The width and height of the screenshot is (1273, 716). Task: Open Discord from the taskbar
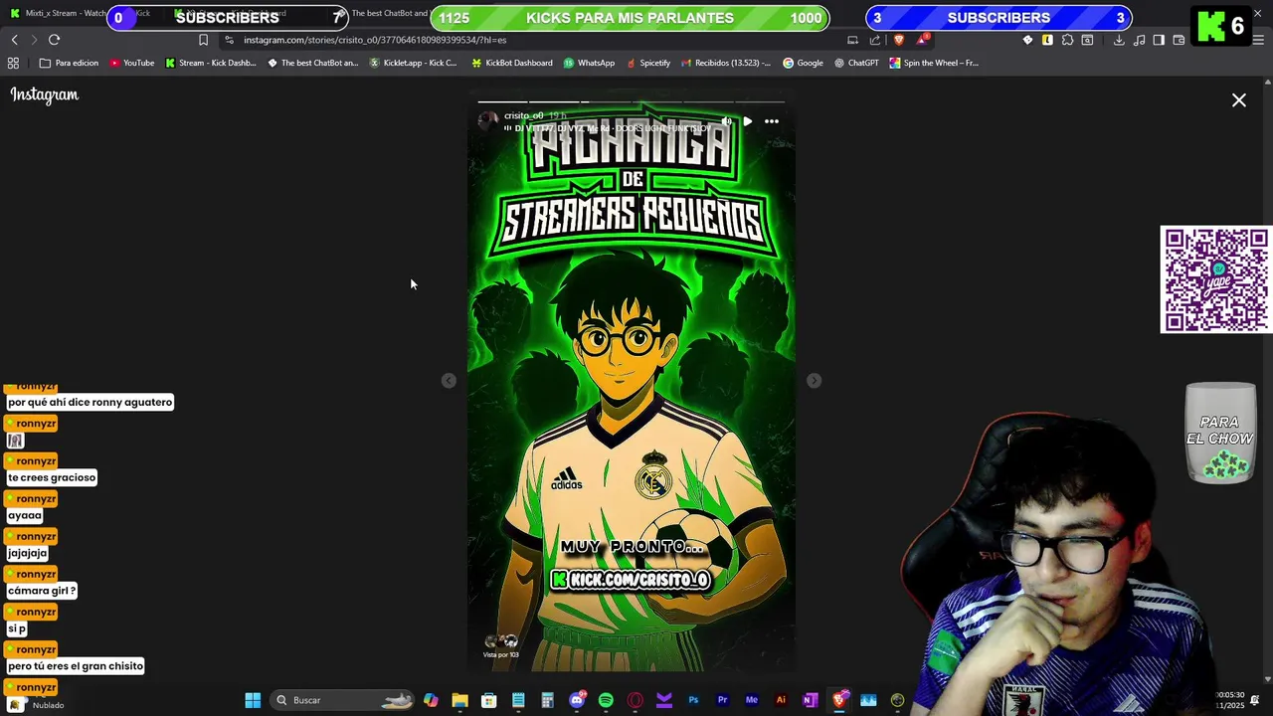pos(577,700)
